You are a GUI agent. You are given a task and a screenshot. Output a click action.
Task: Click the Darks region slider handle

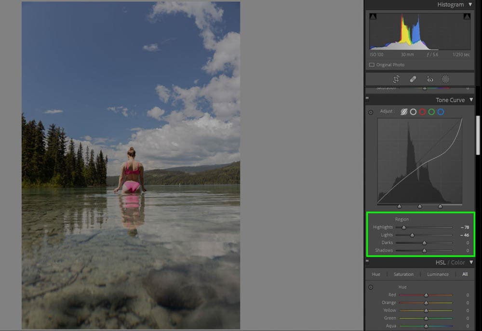tap(424, 243)
